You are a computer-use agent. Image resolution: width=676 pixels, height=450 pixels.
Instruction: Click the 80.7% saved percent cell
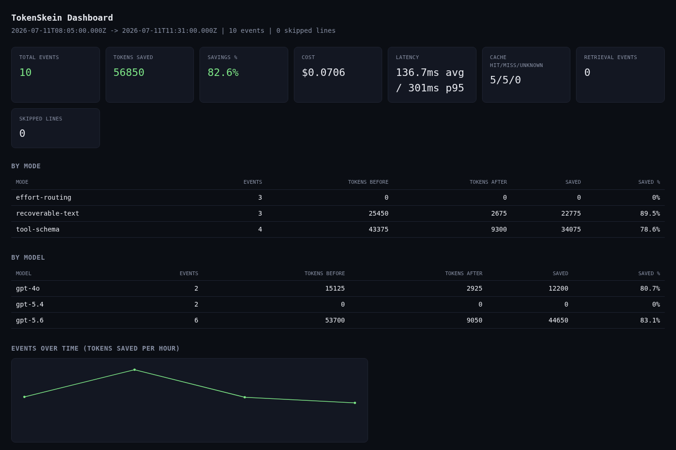[x=650, y=288]
